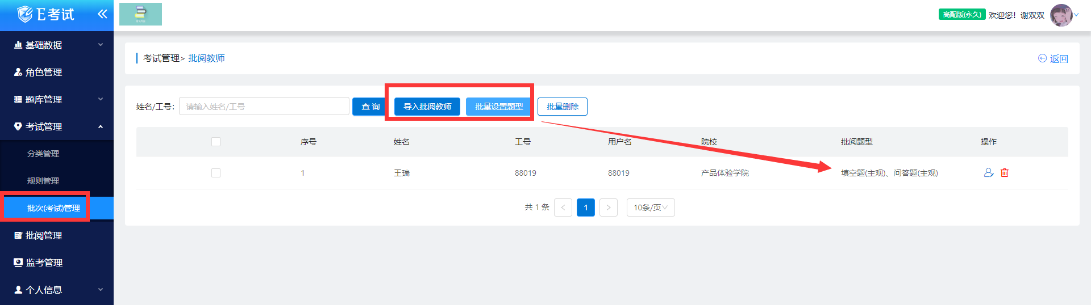The image size is (1091, 305).
Task: Click the 角色管理 person icon
Action: [x=18, y=72]
